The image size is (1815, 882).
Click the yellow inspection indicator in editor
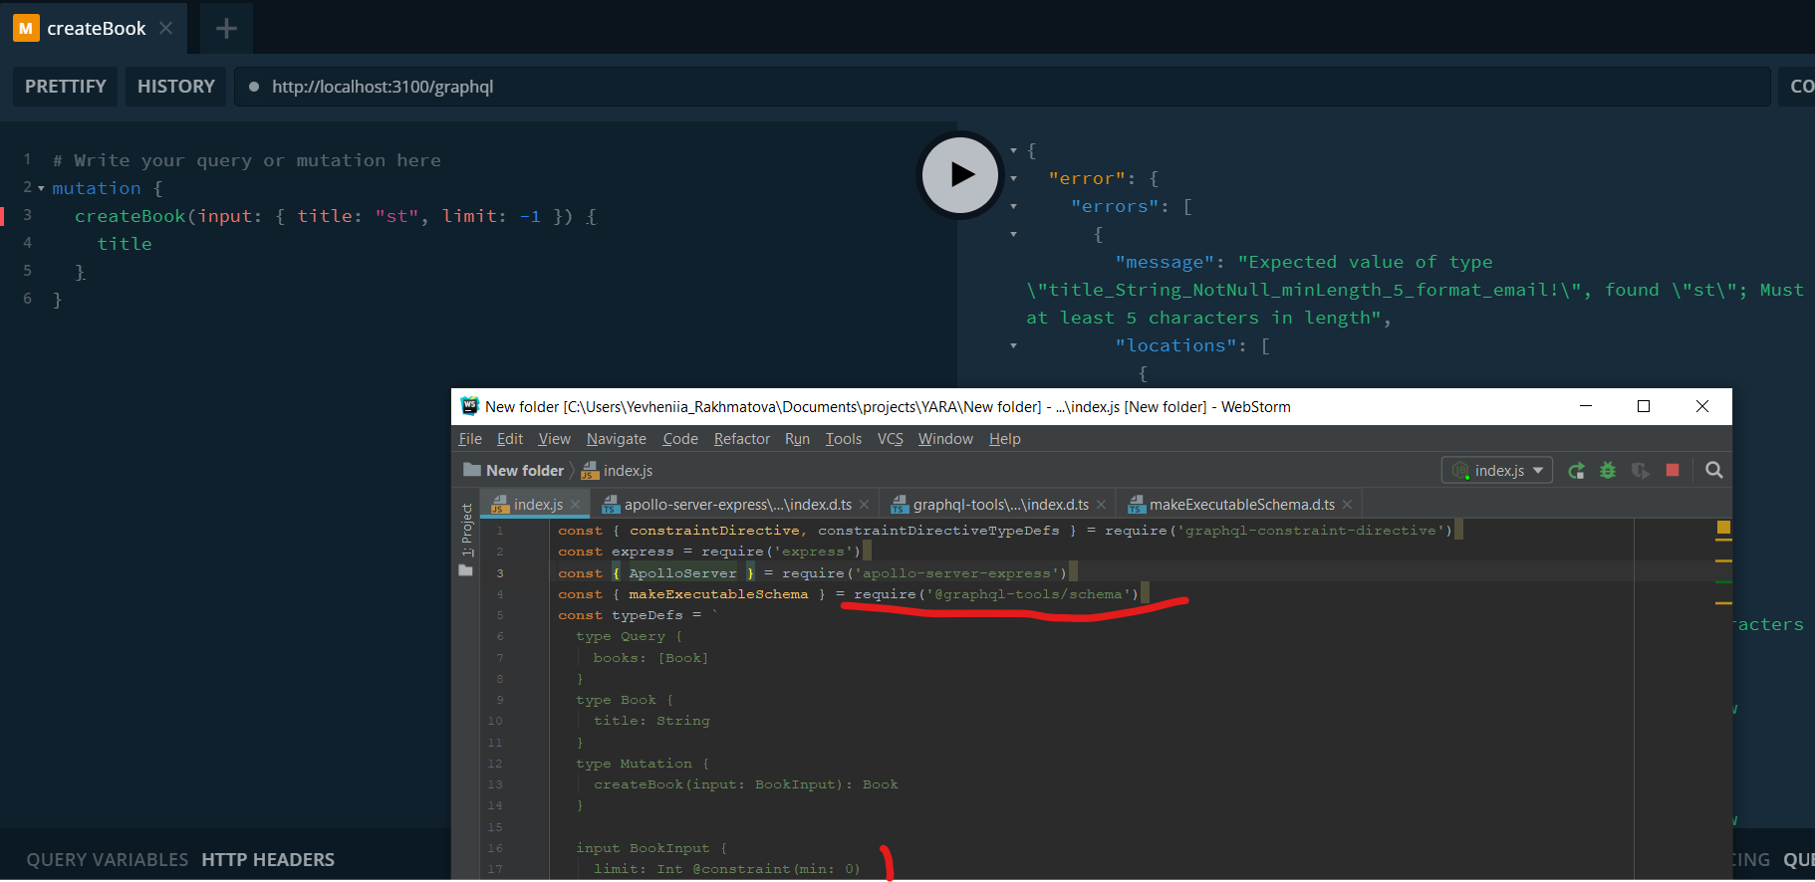coord(1723,528)
